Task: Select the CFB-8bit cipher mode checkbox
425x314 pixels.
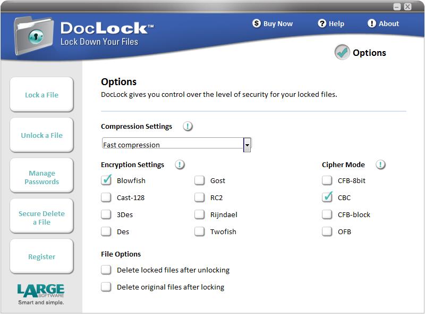Action: 327,180
